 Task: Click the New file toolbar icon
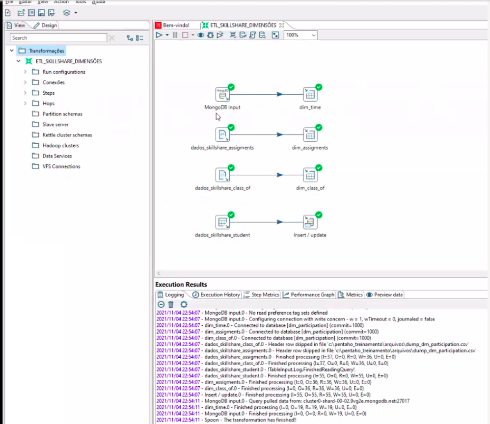point(8,13)
